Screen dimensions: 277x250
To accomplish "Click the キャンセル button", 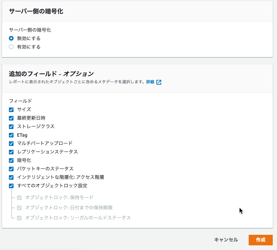I will (x=226, y=240).
